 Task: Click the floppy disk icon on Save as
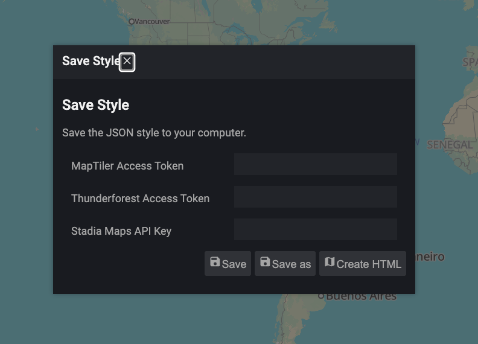point(265,262)
